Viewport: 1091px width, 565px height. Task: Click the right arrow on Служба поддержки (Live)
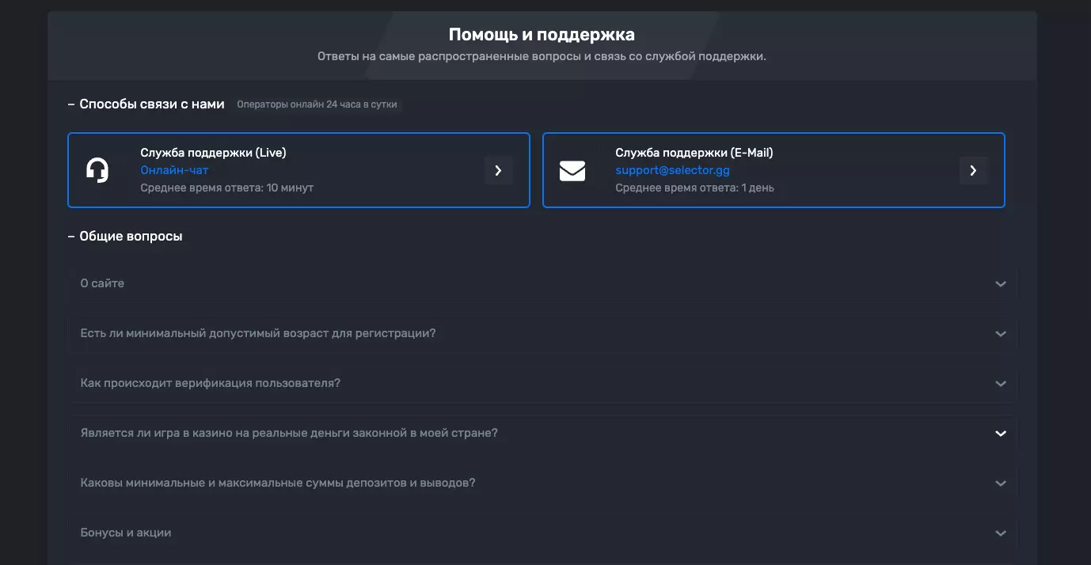[498, 170]
